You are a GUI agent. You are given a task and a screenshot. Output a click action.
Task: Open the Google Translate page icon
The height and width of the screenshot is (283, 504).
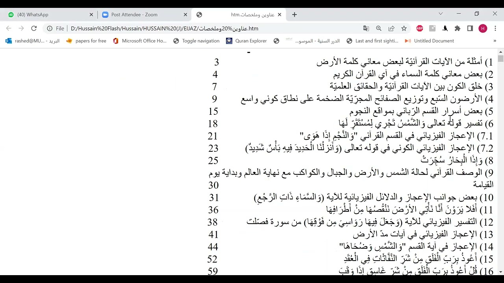(366, 28)
